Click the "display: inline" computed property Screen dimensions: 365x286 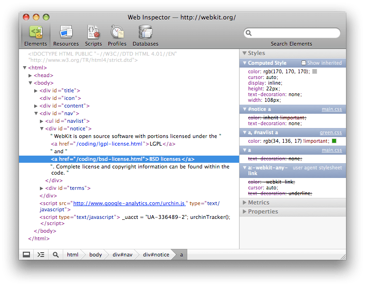pos(265,83)
